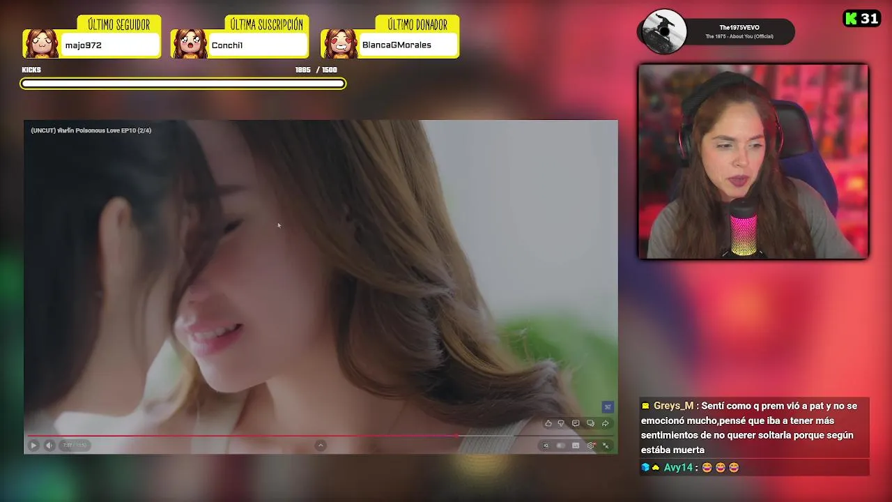The height and width of the screenshot is (502, 892).
Task: Click the yellow badge before Greys_M
Action: (645, 406)
